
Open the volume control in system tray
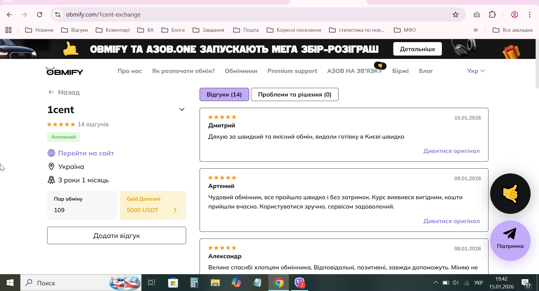pyautogui.click(x=456, y=283)
